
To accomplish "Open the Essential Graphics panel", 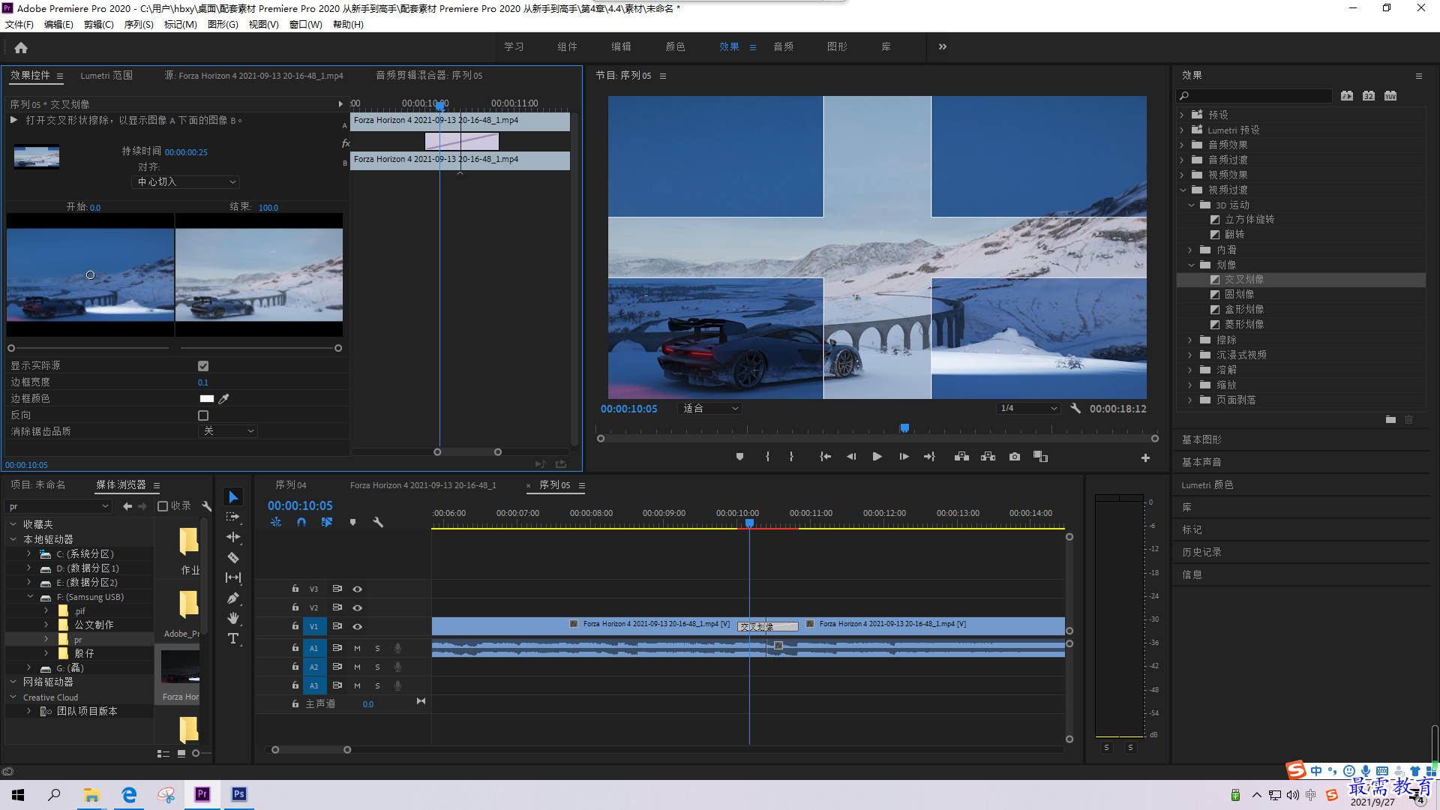I will pyautogui.click(x=1201, y=440).
